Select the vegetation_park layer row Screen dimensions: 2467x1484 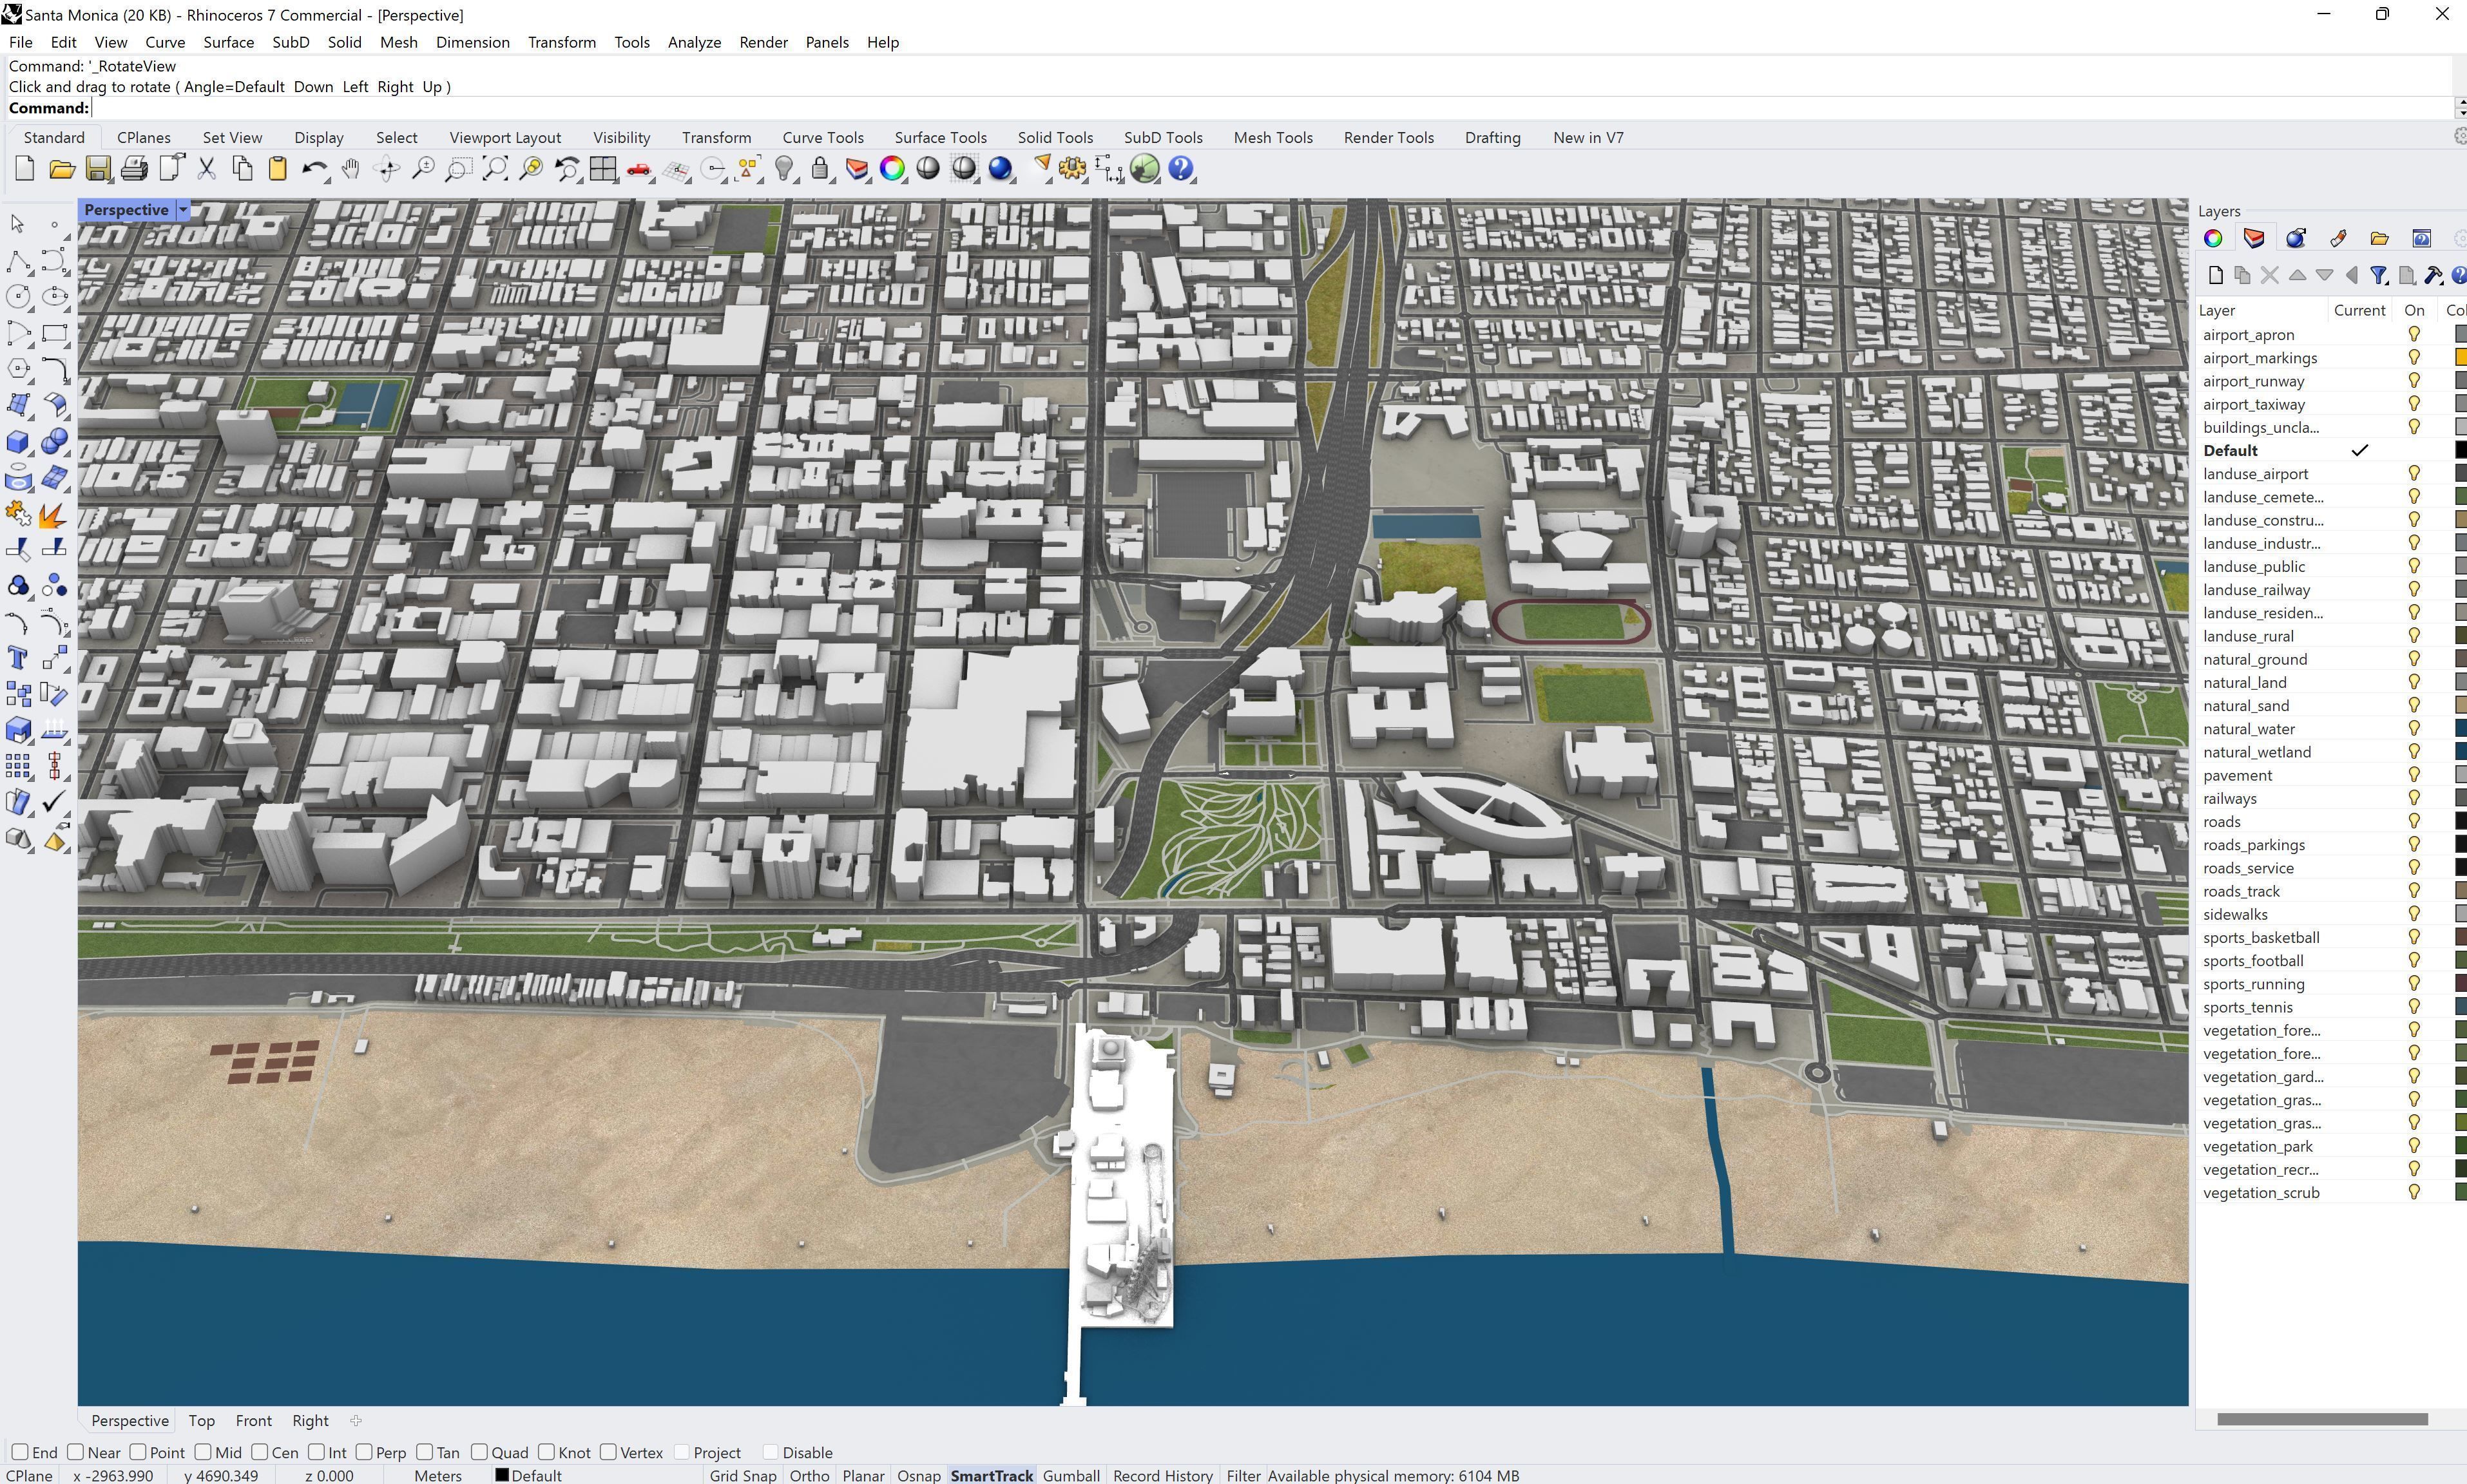tap(2331, 1146)
